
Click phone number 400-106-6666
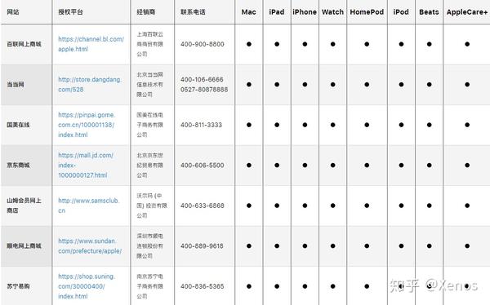coord(202,79)
